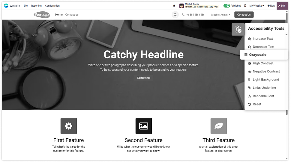Open the New content menu
The image size is (291, 162).
(x=271, y=6)
